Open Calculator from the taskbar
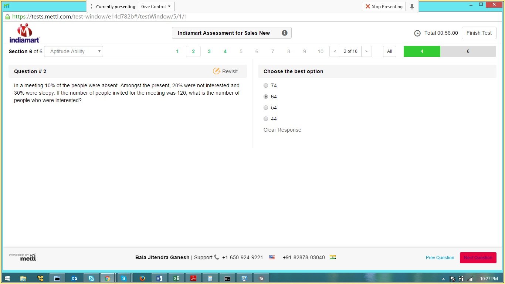Image resolution: width=505 pixels, height=284 pixels. pos(210,278)
